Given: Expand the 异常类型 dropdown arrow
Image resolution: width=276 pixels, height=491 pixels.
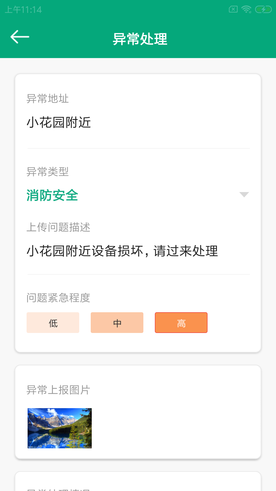Looking at the screenshot, I should click(244, 195).
